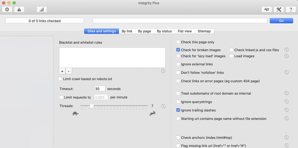Click info icon for Check anchors
Screen dimensions: 298x148
click(287, 137)
